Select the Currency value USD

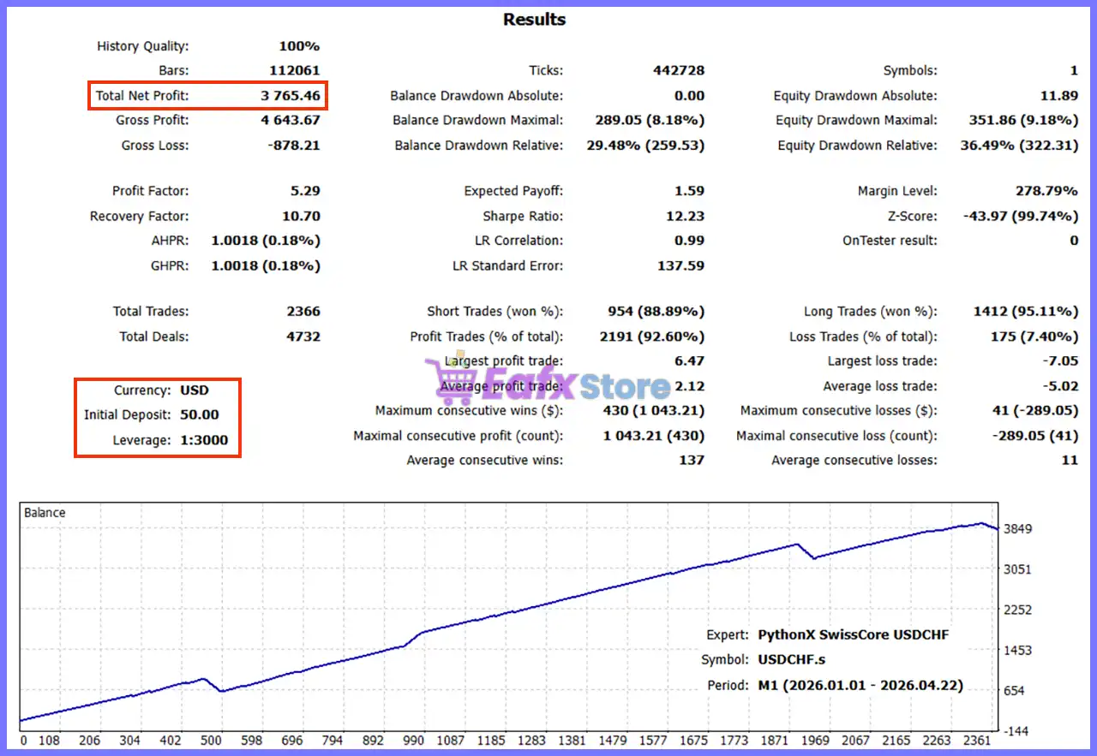[x=195, y=390]
